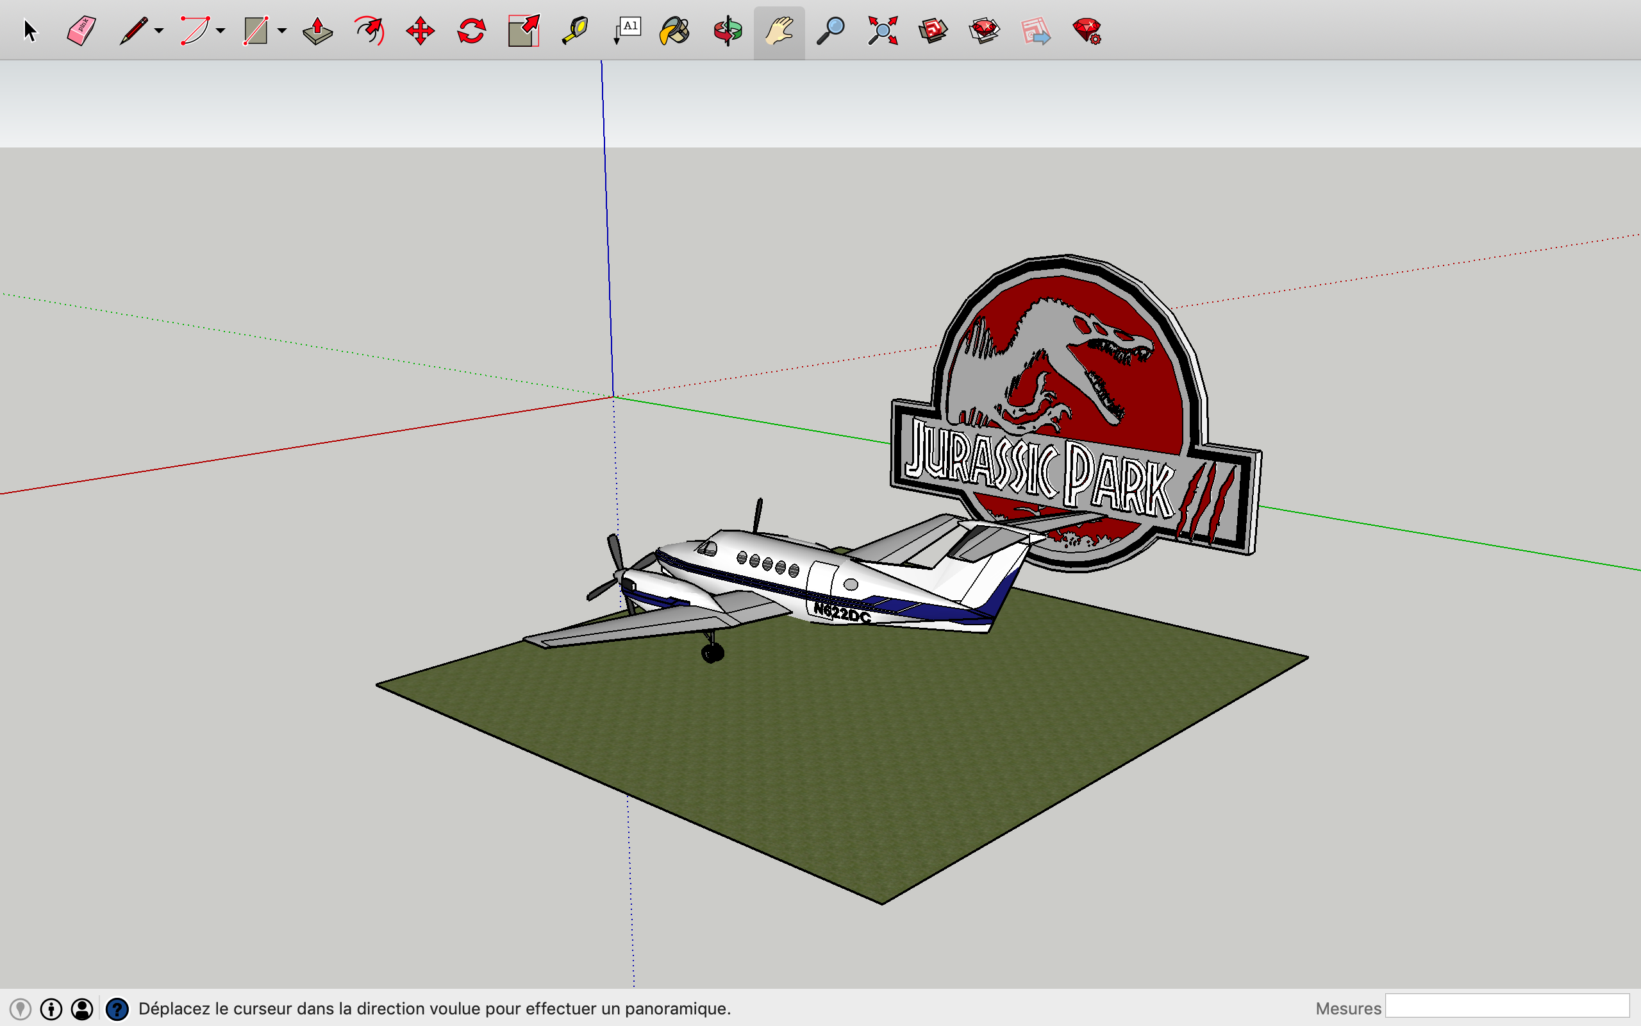Select the Select arrow tool

(30, 31)
